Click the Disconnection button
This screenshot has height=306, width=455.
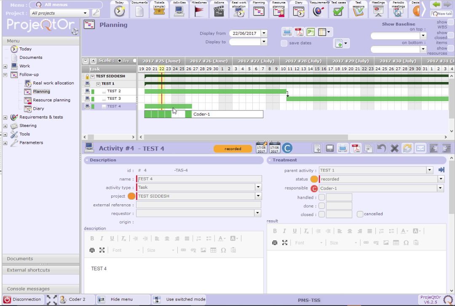tap(23, 299)
